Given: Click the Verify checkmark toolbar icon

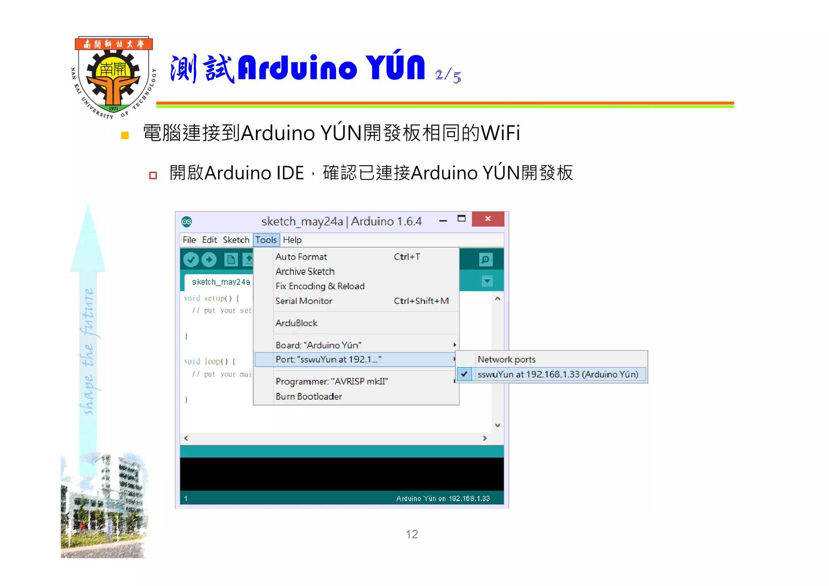Looking at the screenshot, I should tap(191, 259).
